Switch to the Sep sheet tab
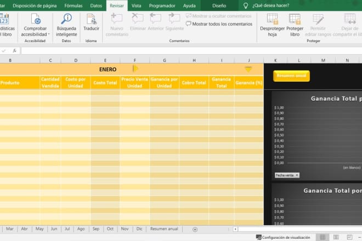This screenshot has height=241, width=362. coord(96,229)
